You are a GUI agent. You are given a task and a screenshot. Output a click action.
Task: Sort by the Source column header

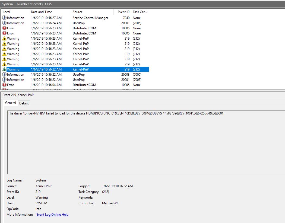coord(92,12)
